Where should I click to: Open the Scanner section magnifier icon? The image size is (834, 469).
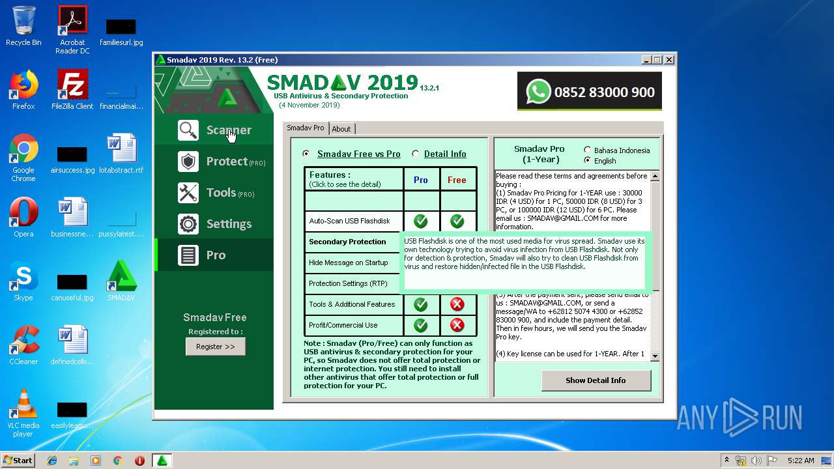tap(188, 130)
